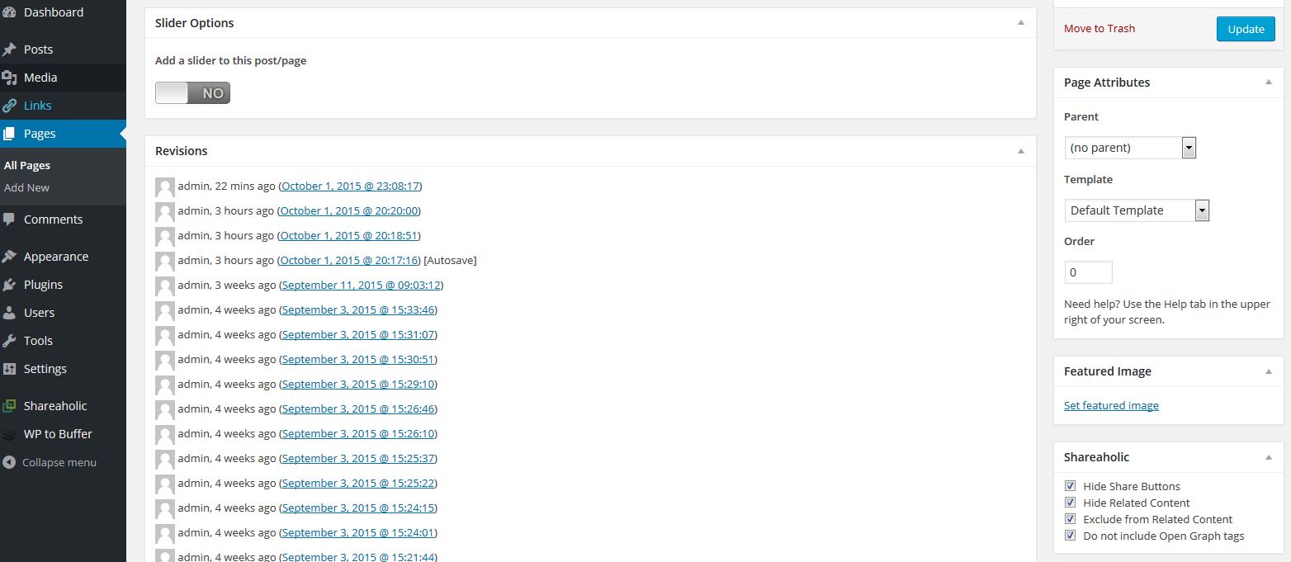Toggle the slider NO switch on

(x=192, y=93)
